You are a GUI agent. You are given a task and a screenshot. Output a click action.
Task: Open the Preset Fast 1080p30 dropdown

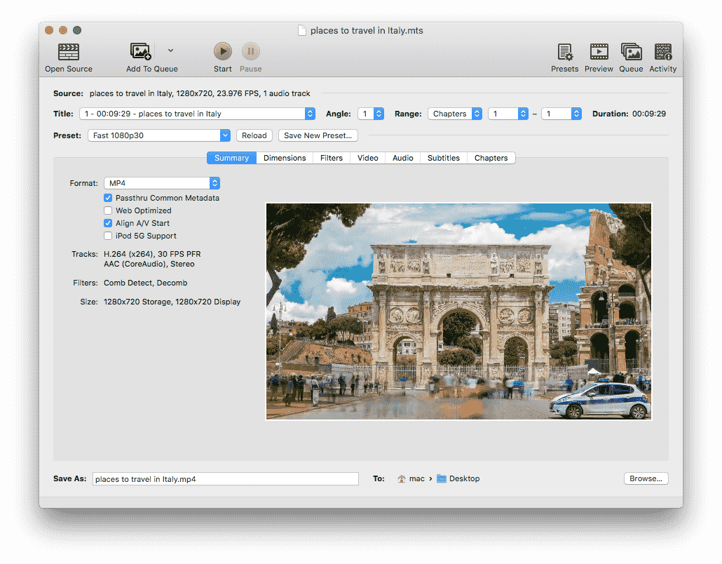point(159,135)
